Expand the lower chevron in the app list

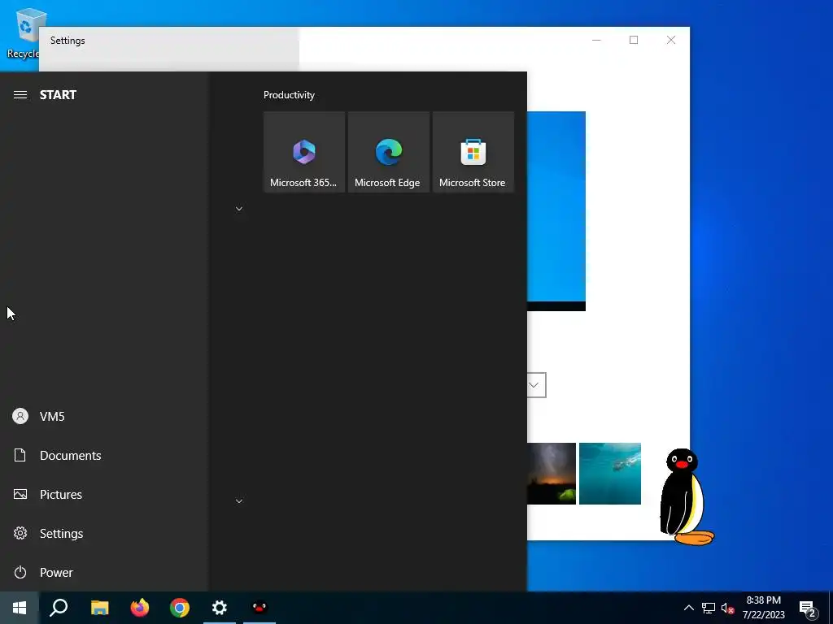click(x=239, y=500)
